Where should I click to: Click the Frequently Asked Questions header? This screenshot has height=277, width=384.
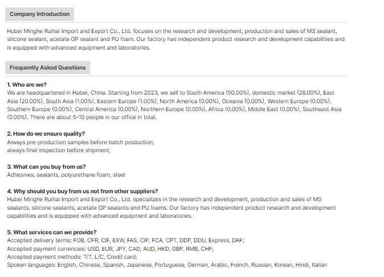(48, 68)
